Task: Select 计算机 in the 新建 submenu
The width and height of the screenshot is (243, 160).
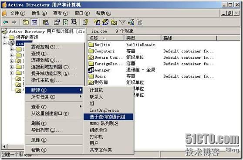Action: pyautogui.click(x=108, y=90)
